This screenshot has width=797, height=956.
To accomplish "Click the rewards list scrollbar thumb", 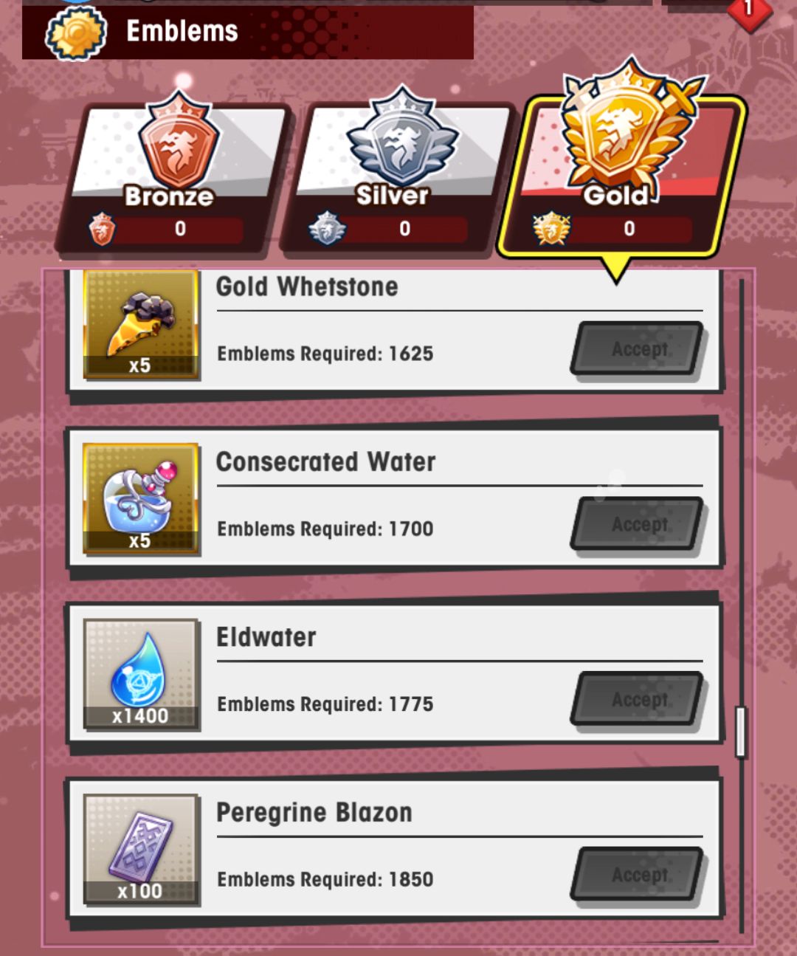I will (741, 732).
